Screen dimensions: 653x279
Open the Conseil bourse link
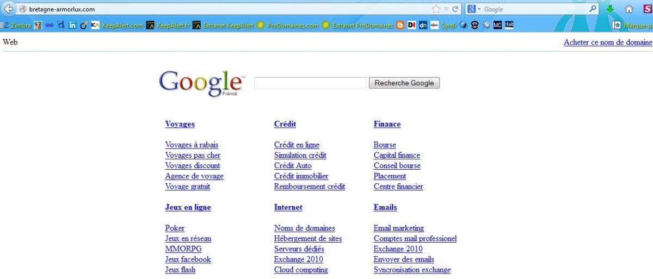[x=397, y=165]
